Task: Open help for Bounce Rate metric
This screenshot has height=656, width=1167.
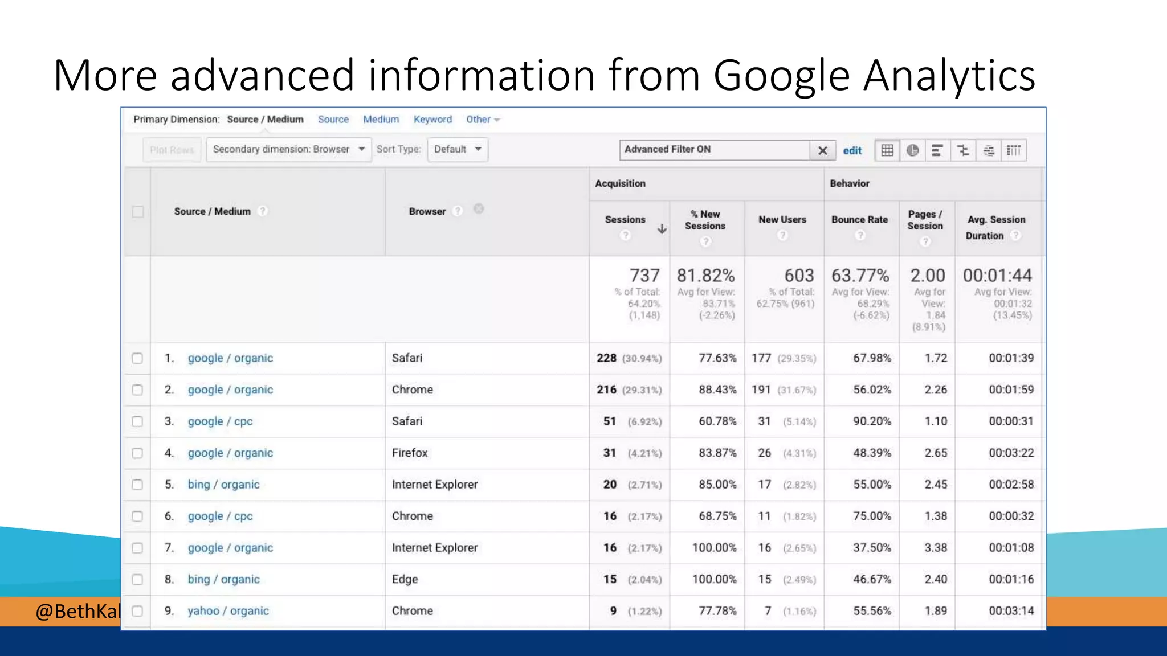Action: coord(860,235)
